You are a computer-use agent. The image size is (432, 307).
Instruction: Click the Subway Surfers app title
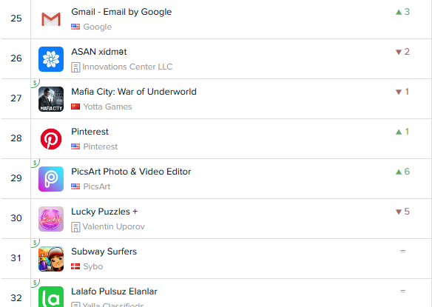104,252
